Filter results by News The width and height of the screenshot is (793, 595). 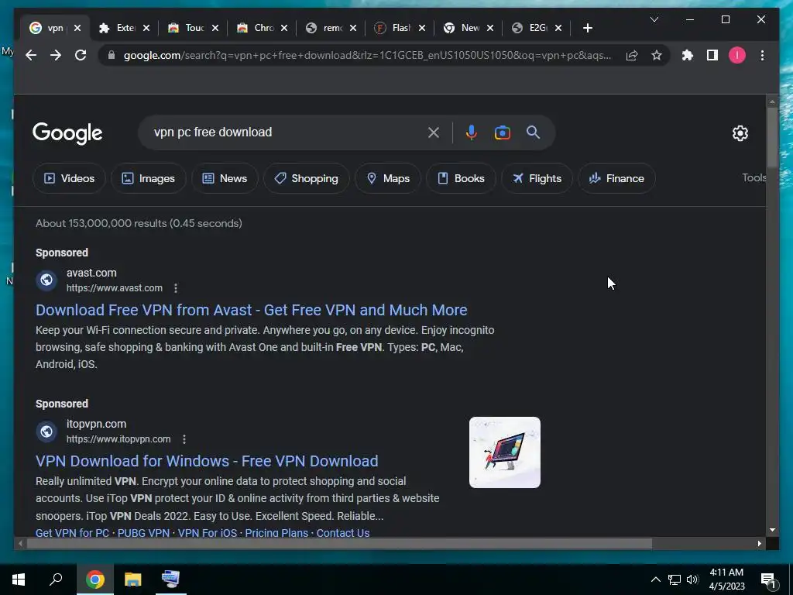point(225,178)
